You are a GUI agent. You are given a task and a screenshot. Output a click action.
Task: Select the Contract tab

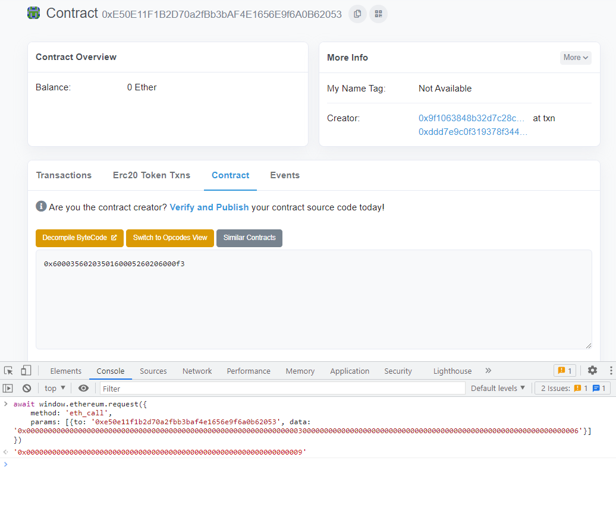230,175
